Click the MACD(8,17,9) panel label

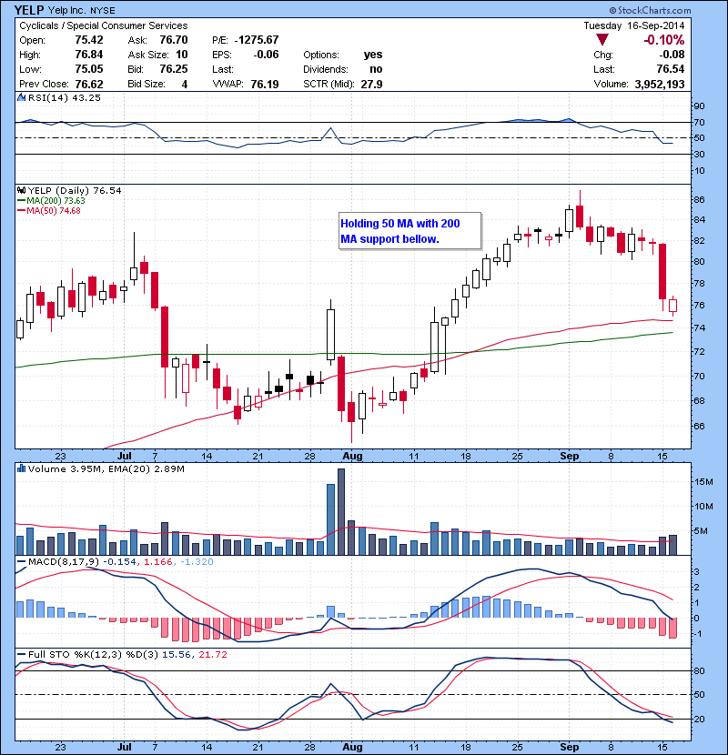[x=64, y=562]
